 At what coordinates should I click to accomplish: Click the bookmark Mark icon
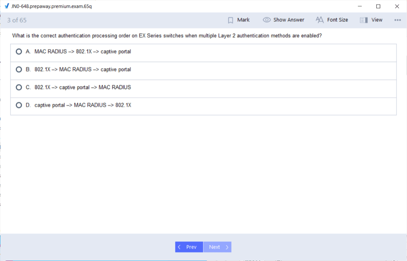(x=230, y=20)
